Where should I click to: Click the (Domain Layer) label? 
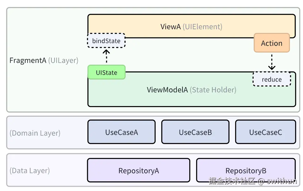[35, 133]
